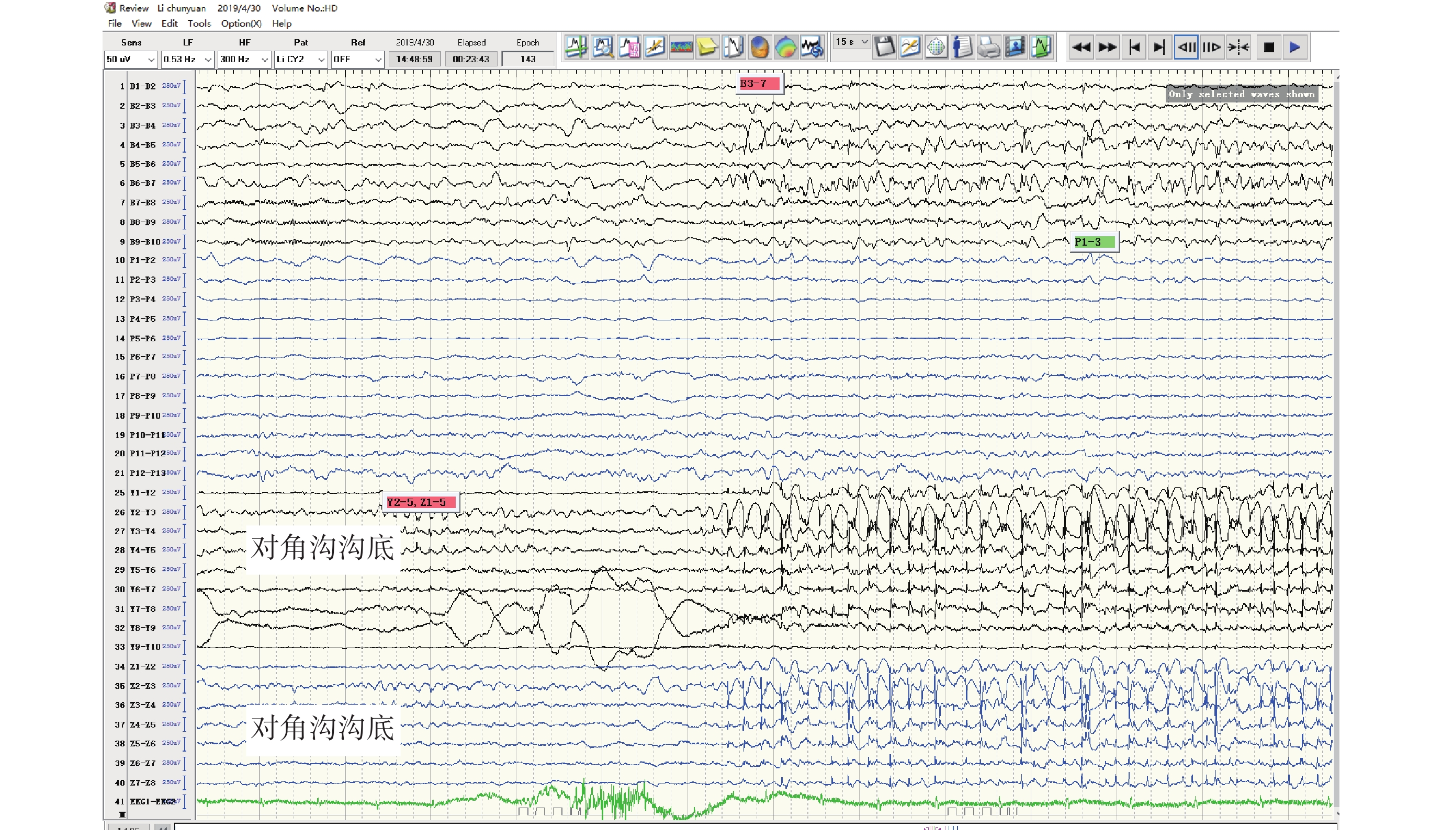Add a yellow sticky note annotation

(707, 48)
